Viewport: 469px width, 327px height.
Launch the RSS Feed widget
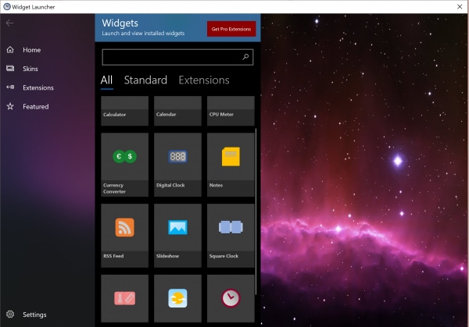pos(124,236)
